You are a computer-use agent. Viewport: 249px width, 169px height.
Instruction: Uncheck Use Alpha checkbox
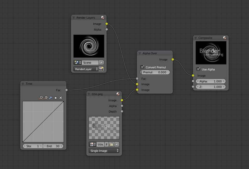coord(198,69)
